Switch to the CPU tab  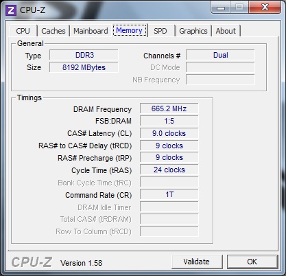[x=23, y=31]
